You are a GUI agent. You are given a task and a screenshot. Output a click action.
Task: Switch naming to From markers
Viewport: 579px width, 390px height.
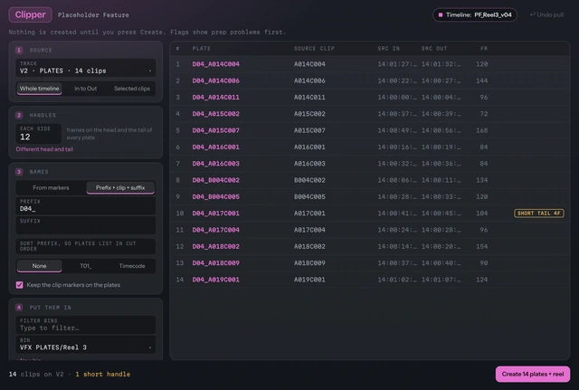click(51, 187)
